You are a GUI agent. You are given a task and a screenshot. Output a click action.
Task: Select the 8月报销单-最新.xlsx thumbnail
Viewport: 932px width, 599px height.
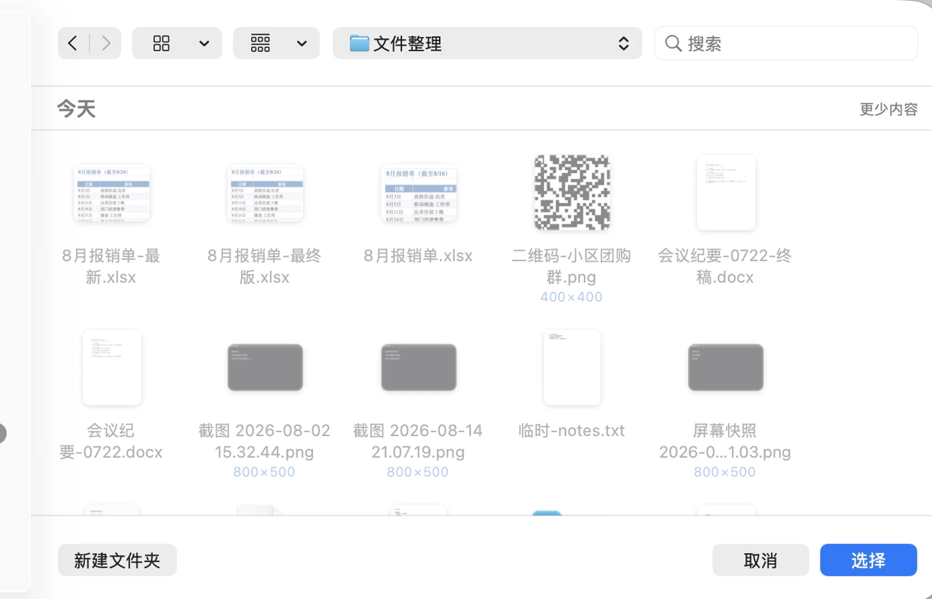tap(111, 193)
